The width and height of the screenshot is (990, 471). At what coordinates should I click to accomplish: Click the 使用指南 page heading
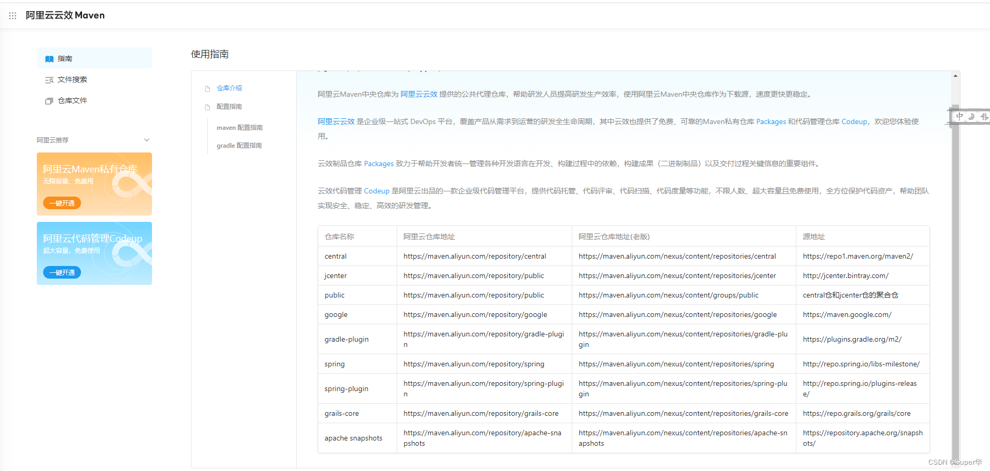[210, 54]
